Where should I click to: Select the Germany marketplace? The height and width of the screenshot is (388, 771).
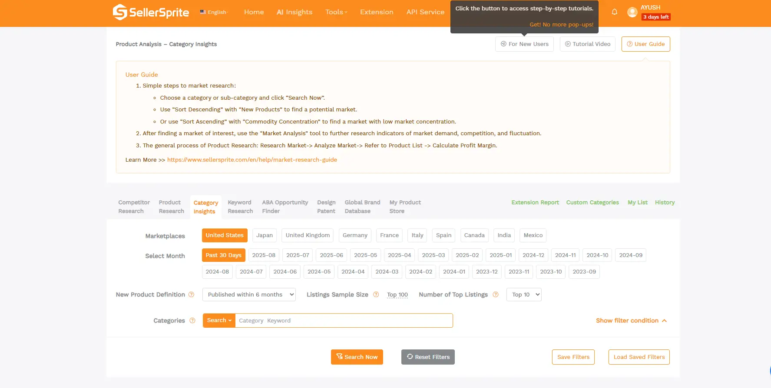click(355, 235)
